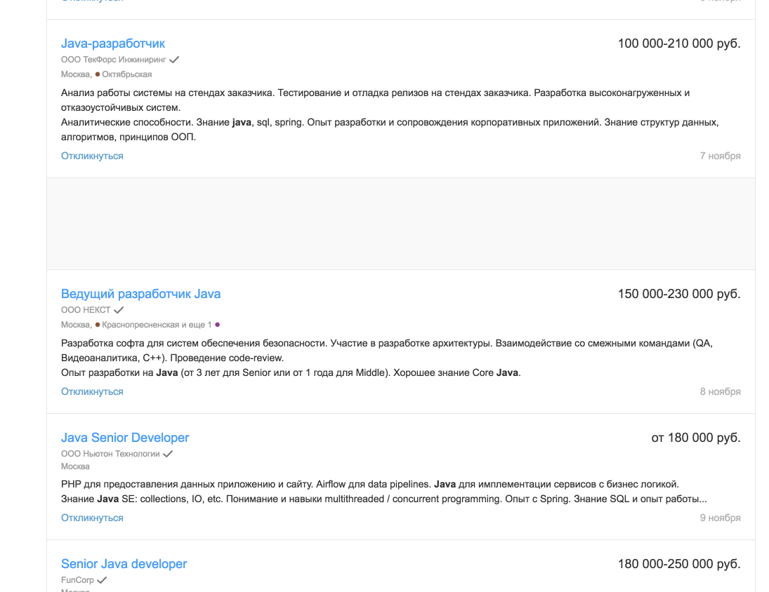This screenshot has width=769, height=592.
Task: Open the Java-разработчик vacancy title
Action: point(113,43)
